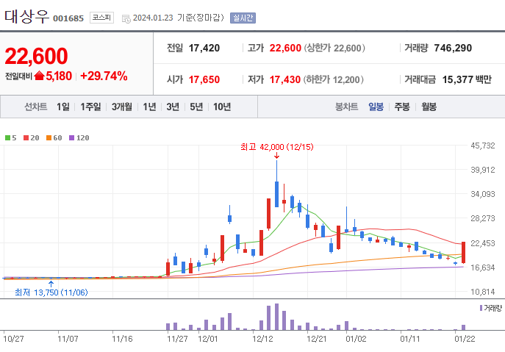Screen dimensions: 505x352
Task: Click the red up-arrow price change icon
Action: (39, 76)
